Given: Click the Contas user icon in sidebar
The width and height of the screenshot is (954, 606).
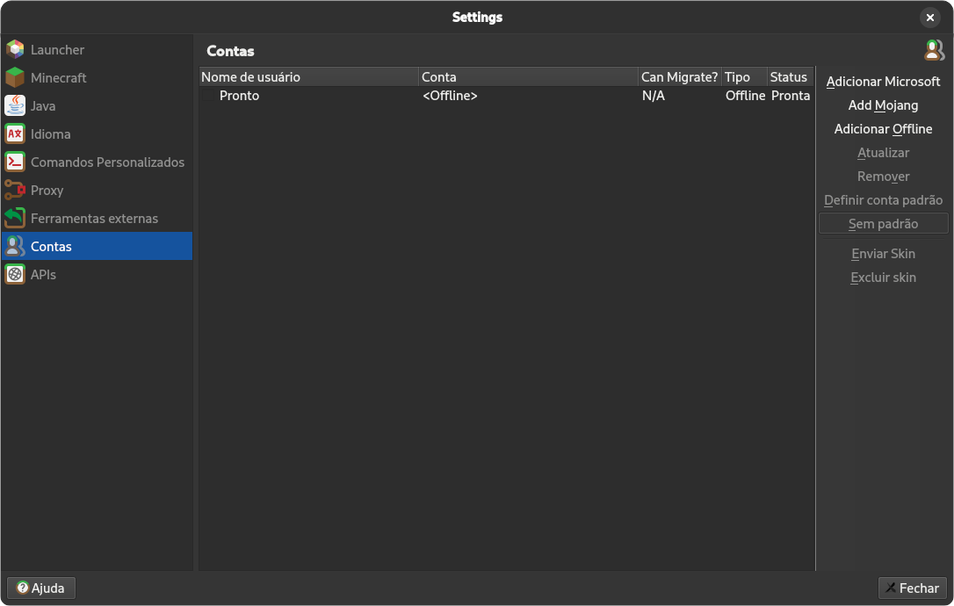Looking at the screenshot, I should [15, 246].
